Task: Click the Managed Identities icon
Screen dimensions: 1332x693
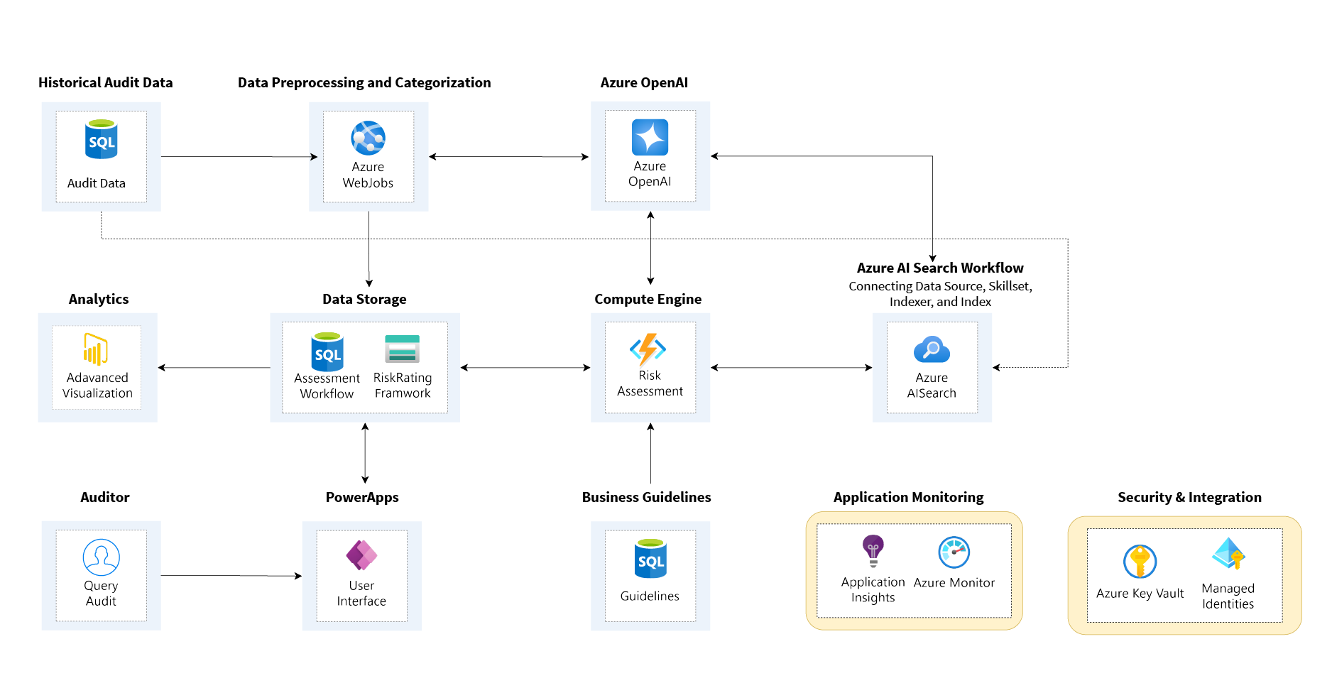Action: (1228, 555)
